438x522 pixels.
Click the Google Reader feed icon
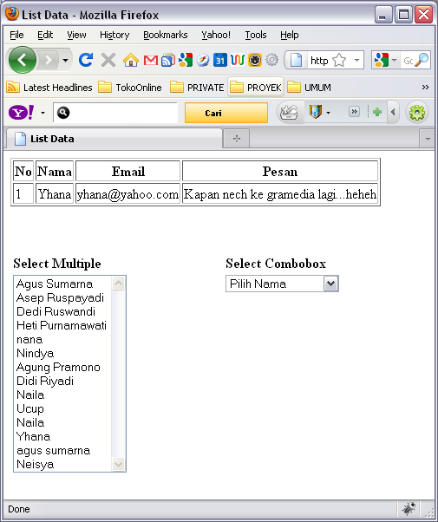[168, 60]
